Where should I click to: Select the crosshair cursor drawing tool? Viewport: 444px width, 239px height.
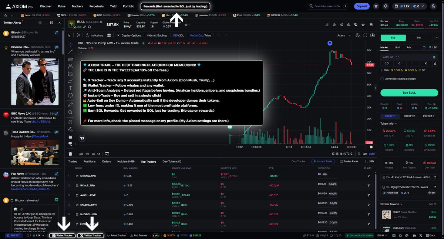tap(70, 44)
